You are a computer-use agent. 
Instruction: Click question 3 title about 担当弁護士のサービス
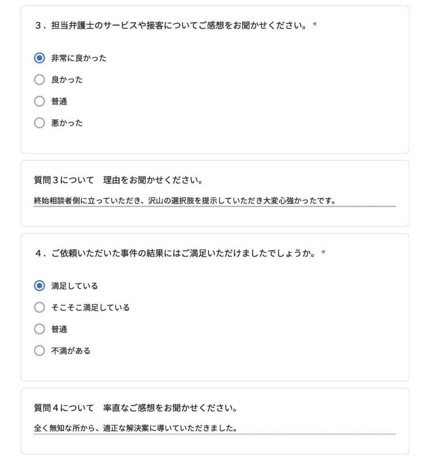click(x=176, y=26)
